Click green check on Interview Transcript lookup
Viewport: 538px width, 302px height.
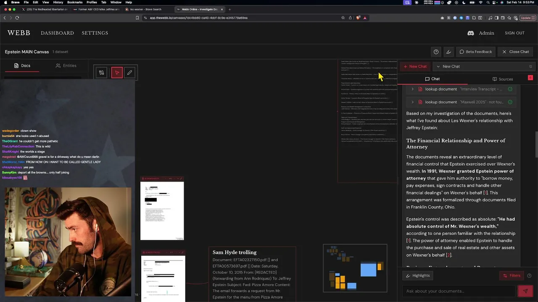tap(510, 89)
